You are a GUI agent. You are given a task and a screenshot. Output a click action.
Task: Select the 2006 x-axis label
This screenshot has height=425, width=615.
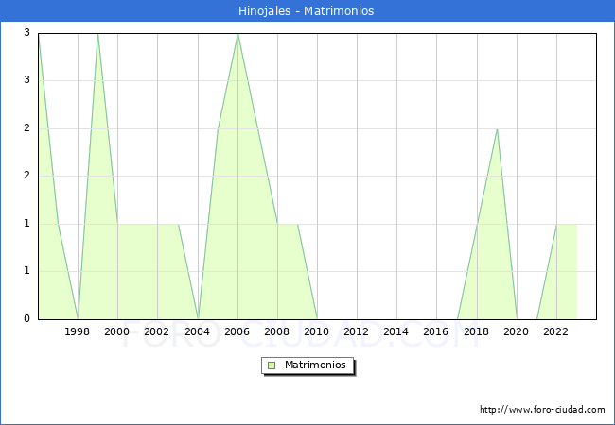tap(237, 331)
